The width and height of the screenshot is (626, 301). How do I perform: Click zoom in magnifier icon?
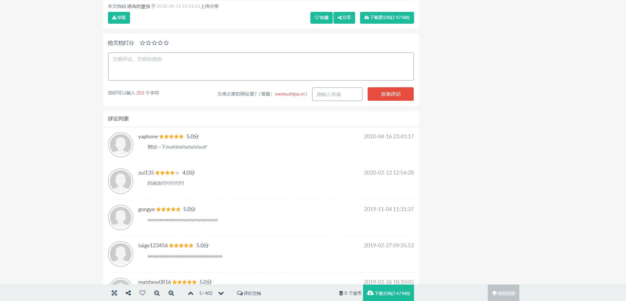[x=171, y=293]
